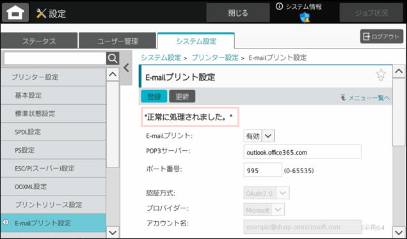Open OOXML設定 menu item
This screenshot has width=407, height=239.
click(x=53, y=187)
